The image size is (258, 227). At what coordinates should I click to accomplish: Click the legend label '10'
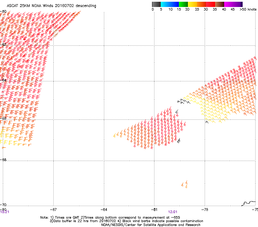(170, 9)
